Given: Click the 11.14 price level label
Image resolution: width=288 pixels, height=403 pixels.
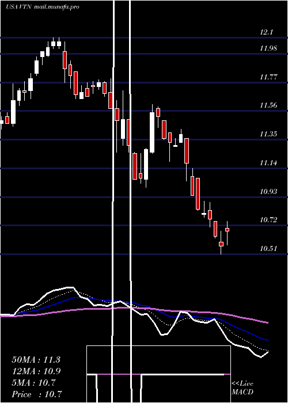Looking at the screenshot, I should (x=268, y=163).
